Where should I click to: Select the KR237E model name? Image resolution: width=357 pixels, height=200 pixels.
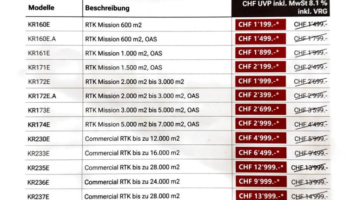coord(38,197)
